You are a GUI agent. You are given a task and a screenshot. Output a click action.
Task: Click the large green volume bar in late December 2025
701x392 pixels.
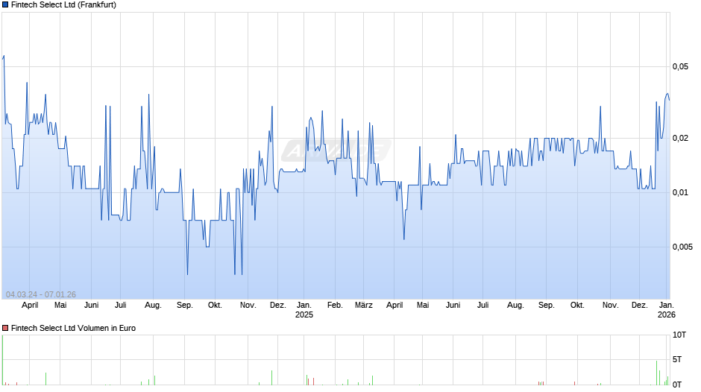(x=657, y=373)
